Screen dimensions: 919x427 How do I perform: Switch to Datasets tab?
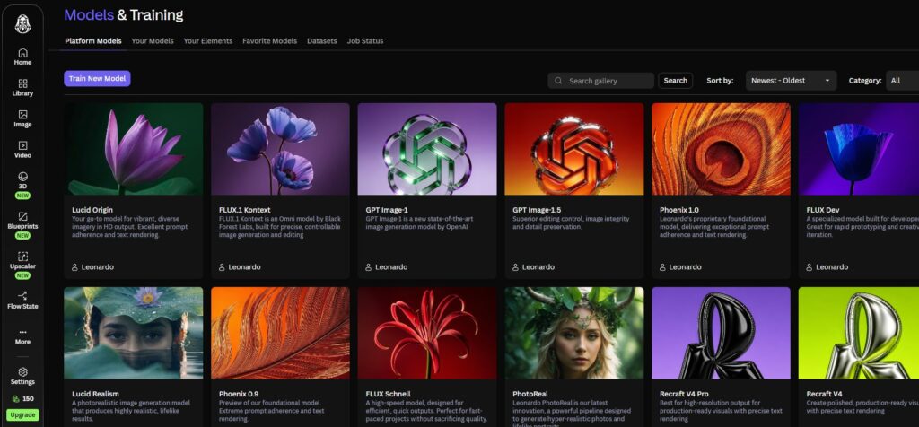(322, 41)
